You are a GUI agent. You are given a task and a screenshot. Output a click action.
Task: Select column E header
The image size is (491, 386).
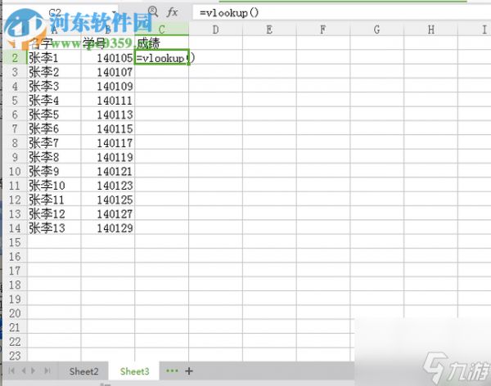pyautogui.click(x=269, y=29)
